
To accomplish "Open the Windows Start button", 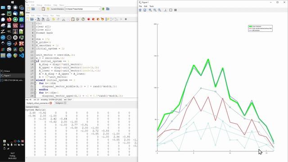I will tap(12, 2).
